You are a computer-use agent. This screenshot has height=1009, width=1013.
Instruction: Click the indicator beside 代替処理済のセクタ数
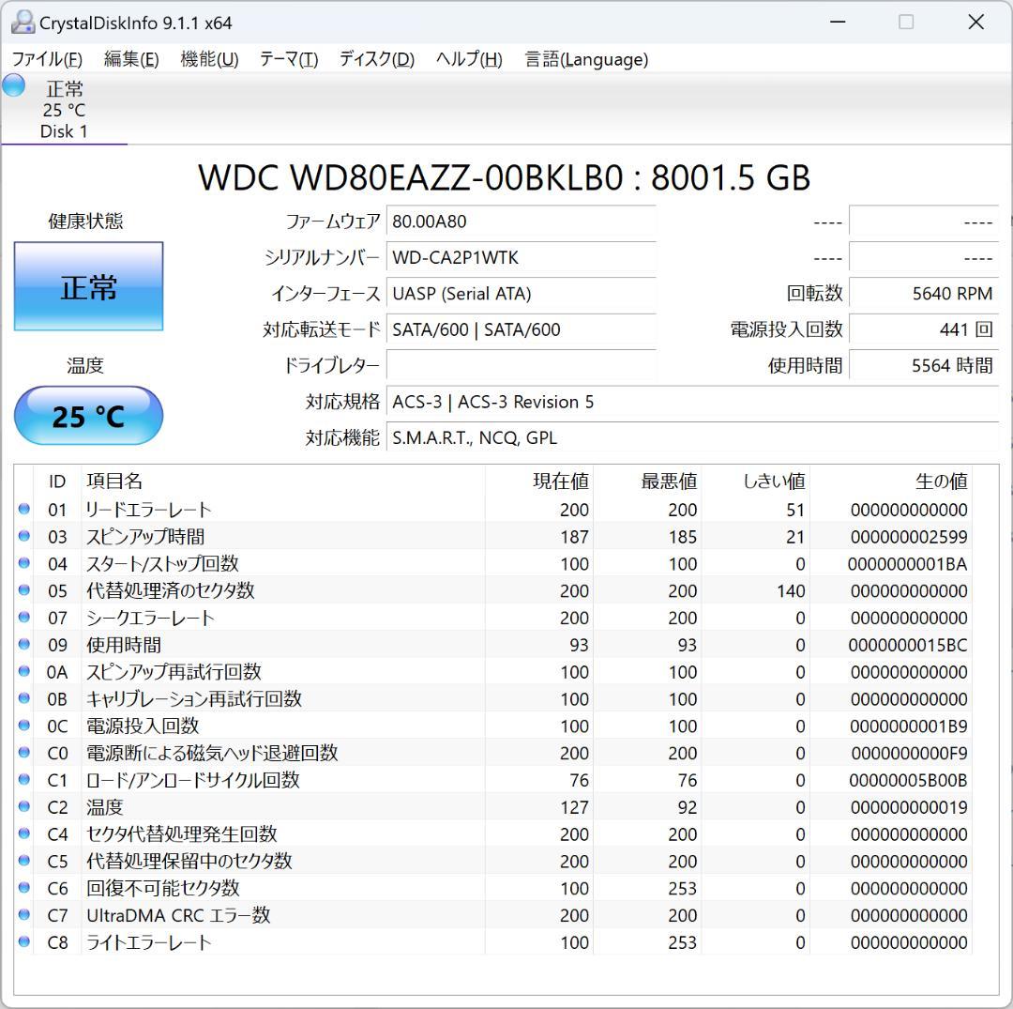click(23, 590)
